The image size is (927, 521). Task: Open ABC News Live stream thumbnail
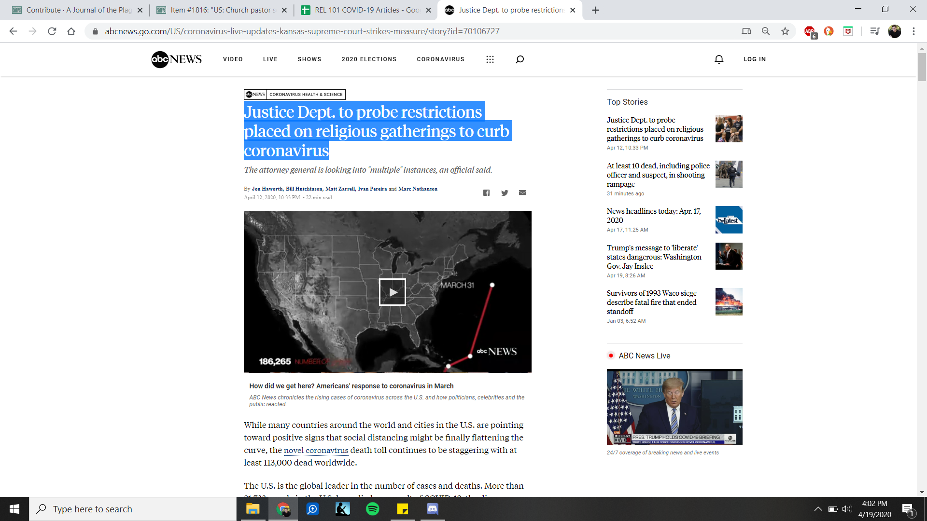coord(674,407)
